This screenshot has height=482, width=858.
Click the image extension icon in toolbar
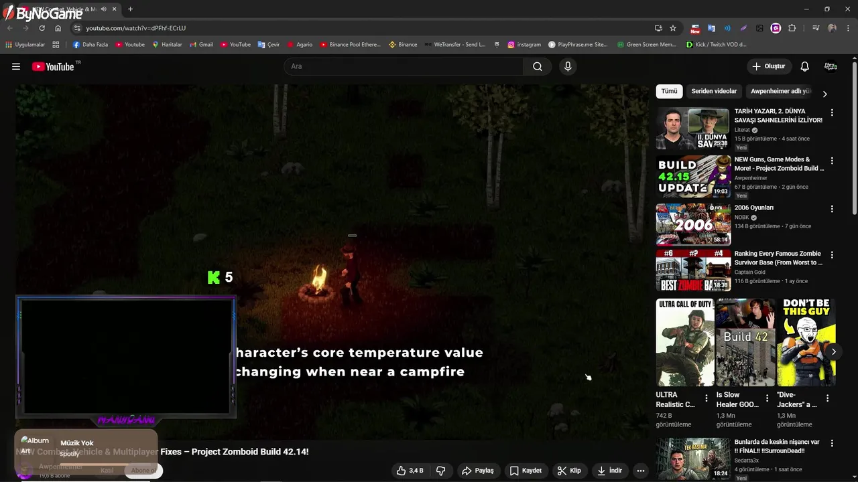759,28
